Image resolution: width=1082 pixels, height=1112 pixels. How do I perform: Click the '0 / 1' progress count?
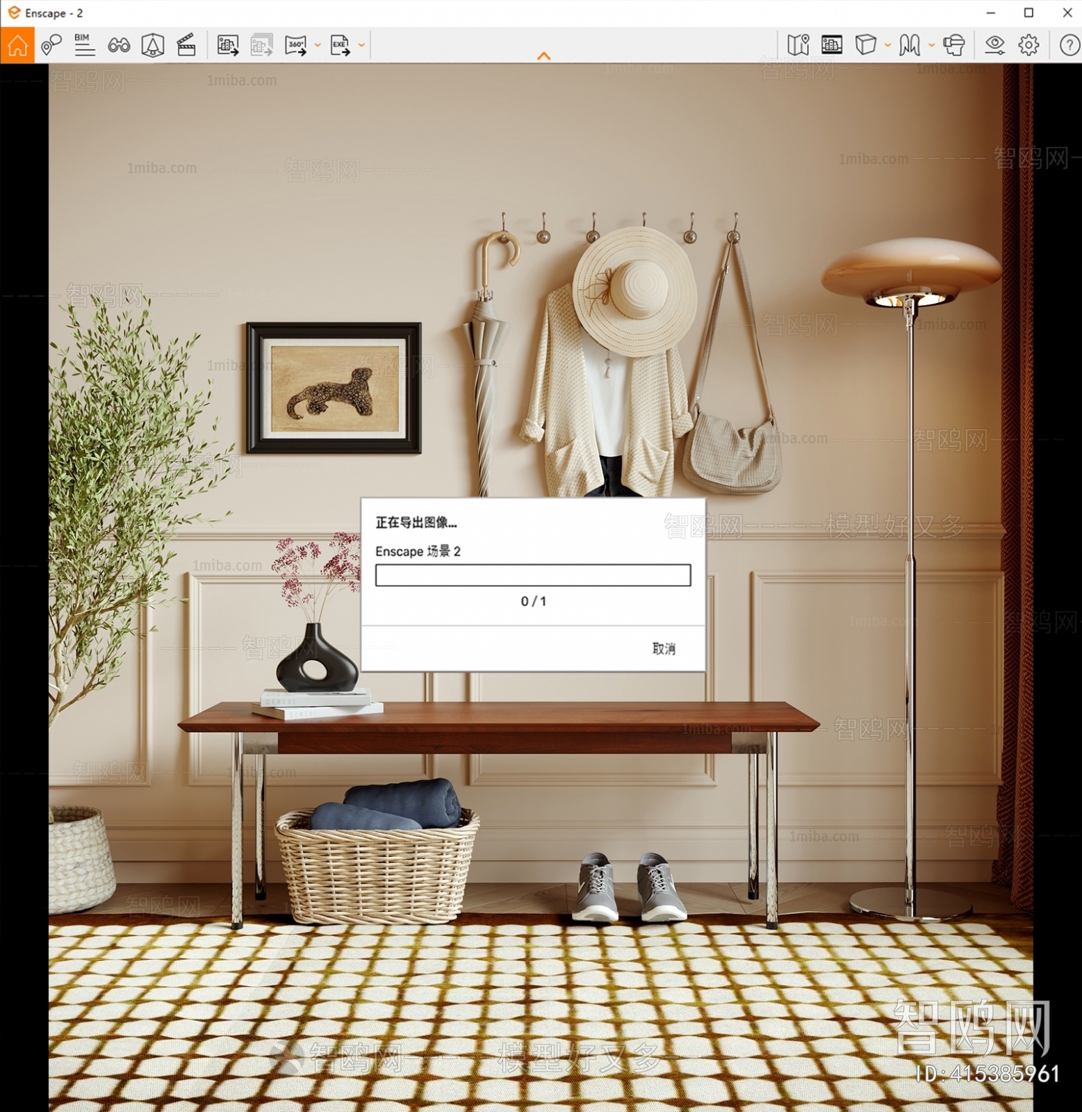tap(534, 601)
